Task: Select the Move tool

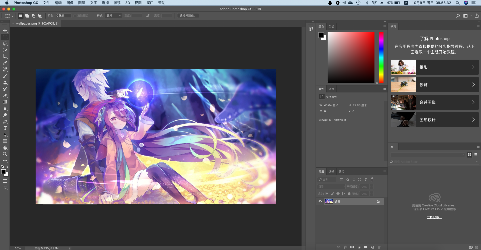Action: [5, 30]
